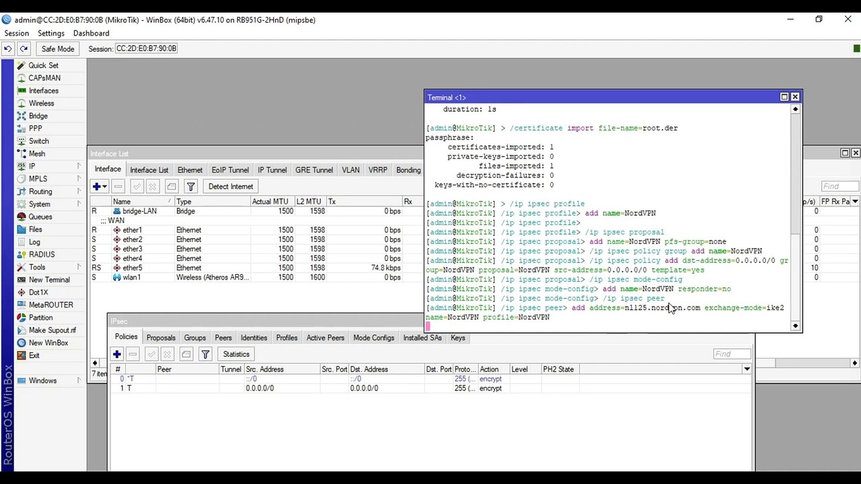Open PPP sidebar item

35,128
